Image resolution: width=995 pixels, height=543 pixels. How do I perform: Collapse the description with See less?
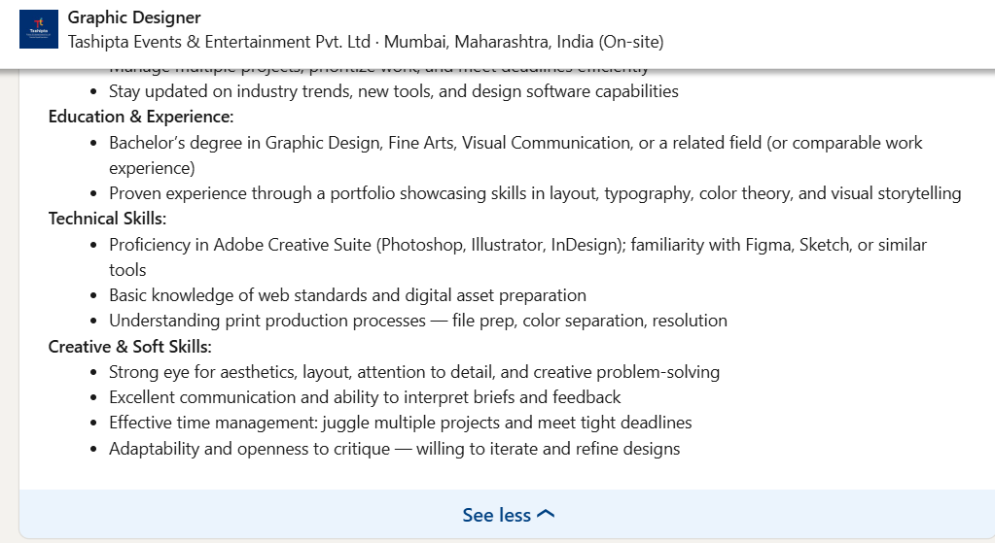[x=496, y=515]
